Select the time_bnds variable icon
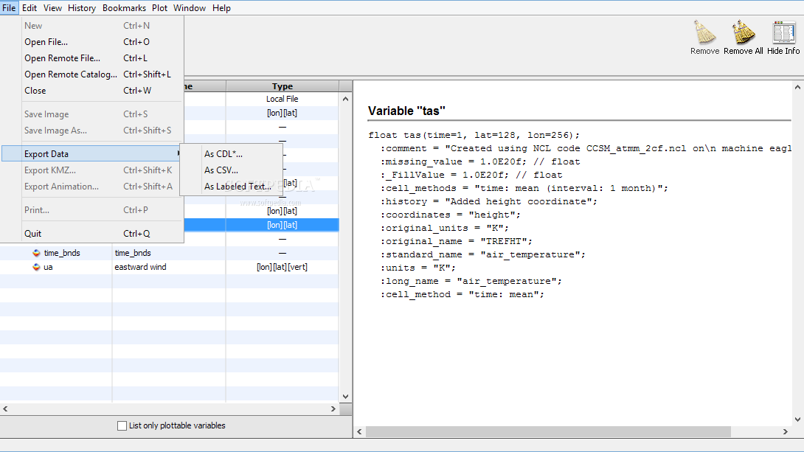This screenshot has height=452, width=804. click(36, 253)
